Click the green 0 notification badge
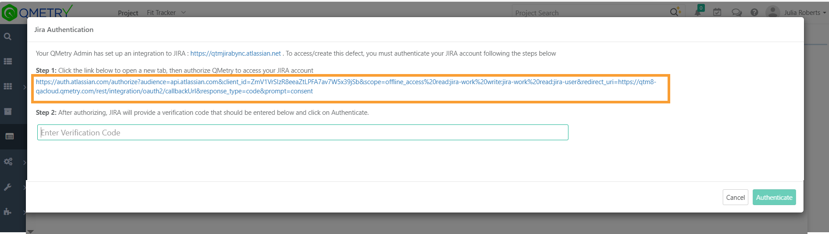The height and width of the screenshot is (234, 829). point(701,8)
